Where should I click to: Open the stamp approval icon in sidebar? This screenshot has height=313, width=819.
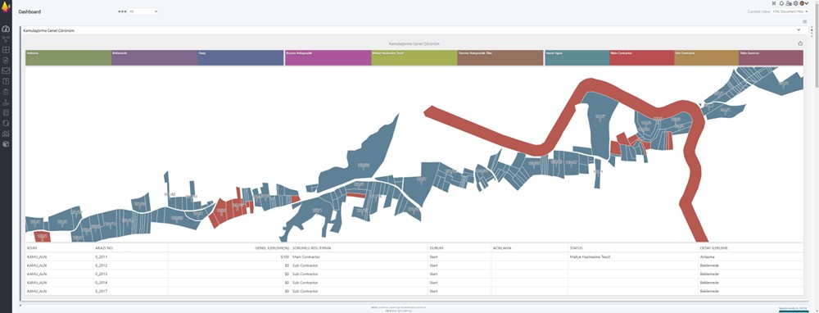(6, 102)
